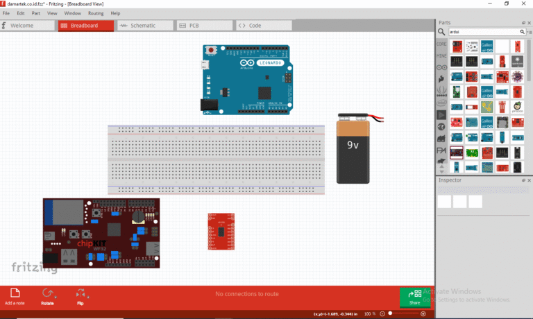Restore down the Fritzing window

(507, 3)
